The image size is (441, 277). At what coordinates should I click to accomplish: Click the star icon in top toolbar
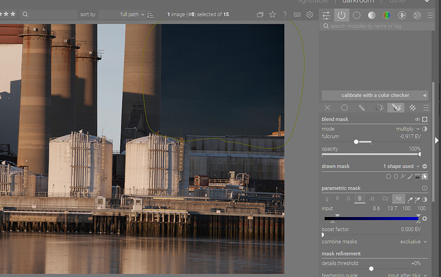coord(273,14)
